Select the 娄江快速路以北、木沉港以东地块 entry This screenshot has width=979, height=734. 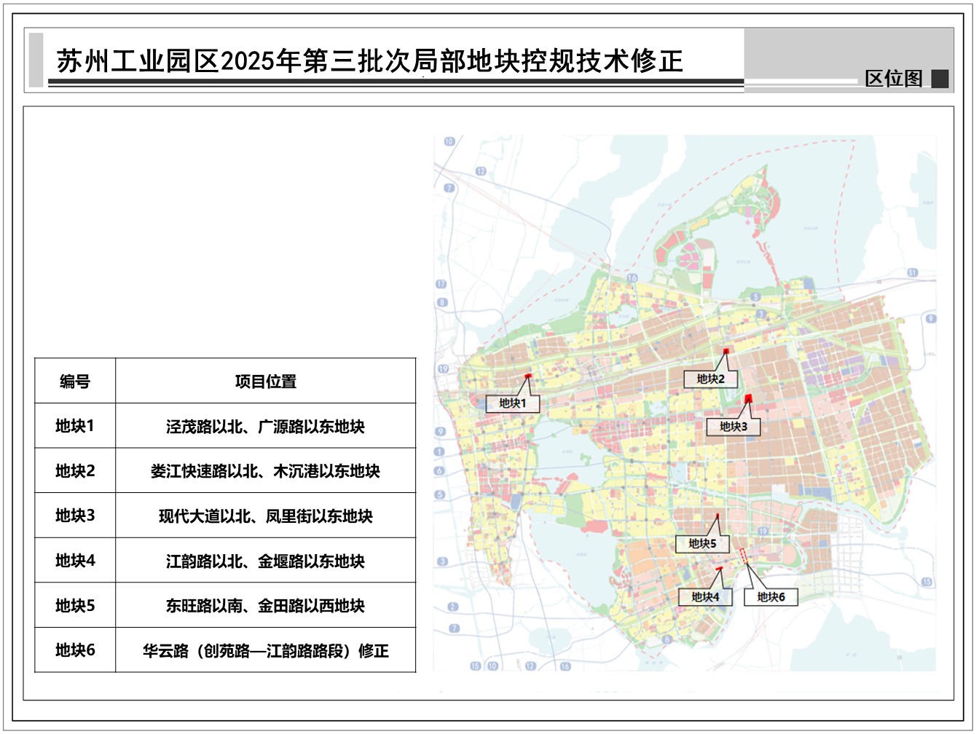point(265,471)
